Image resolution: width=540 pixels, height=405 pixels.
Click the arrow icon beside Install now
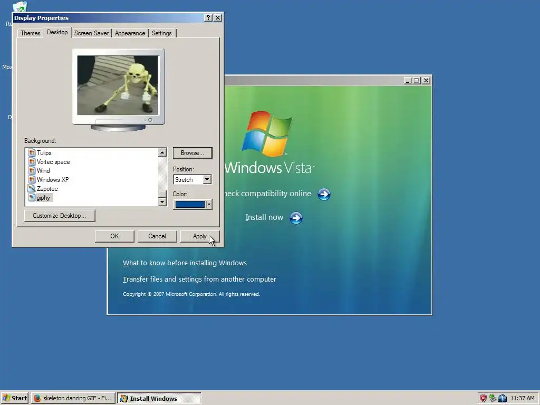tap(296, 218)
